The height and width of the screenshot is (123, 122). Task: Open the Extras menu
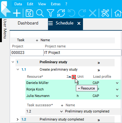[56, 4]
